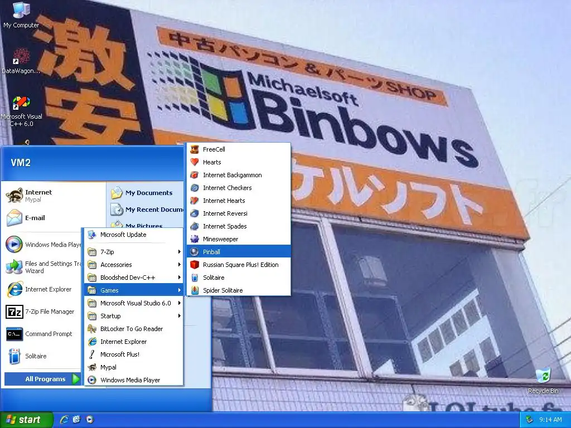Click the Internet Explorer quick launch icon
Screen dimensions: 571x428
point(64,420)
